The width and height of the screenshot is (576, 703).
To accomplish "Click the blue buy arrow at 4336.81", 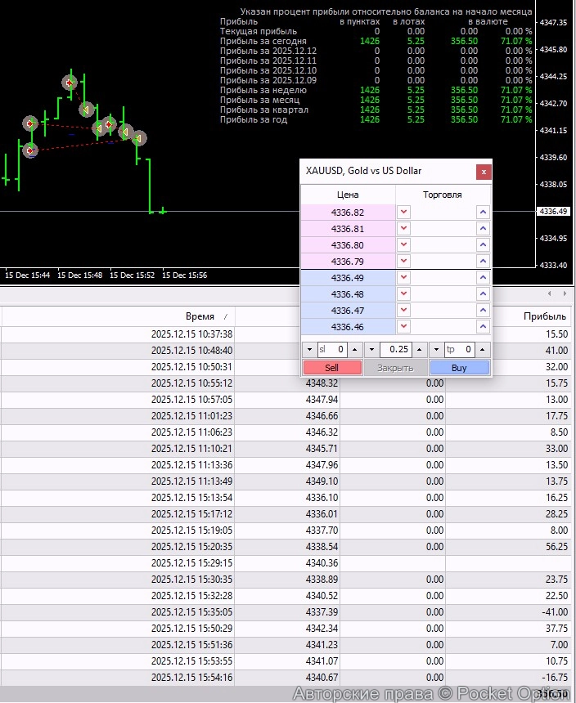I will click(483, 229).
